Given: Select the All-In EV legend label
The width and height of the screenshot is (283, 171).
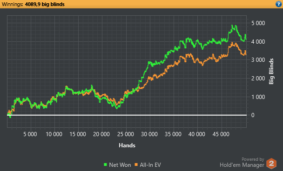Looking at the screenshot, I should click(150, 164).
